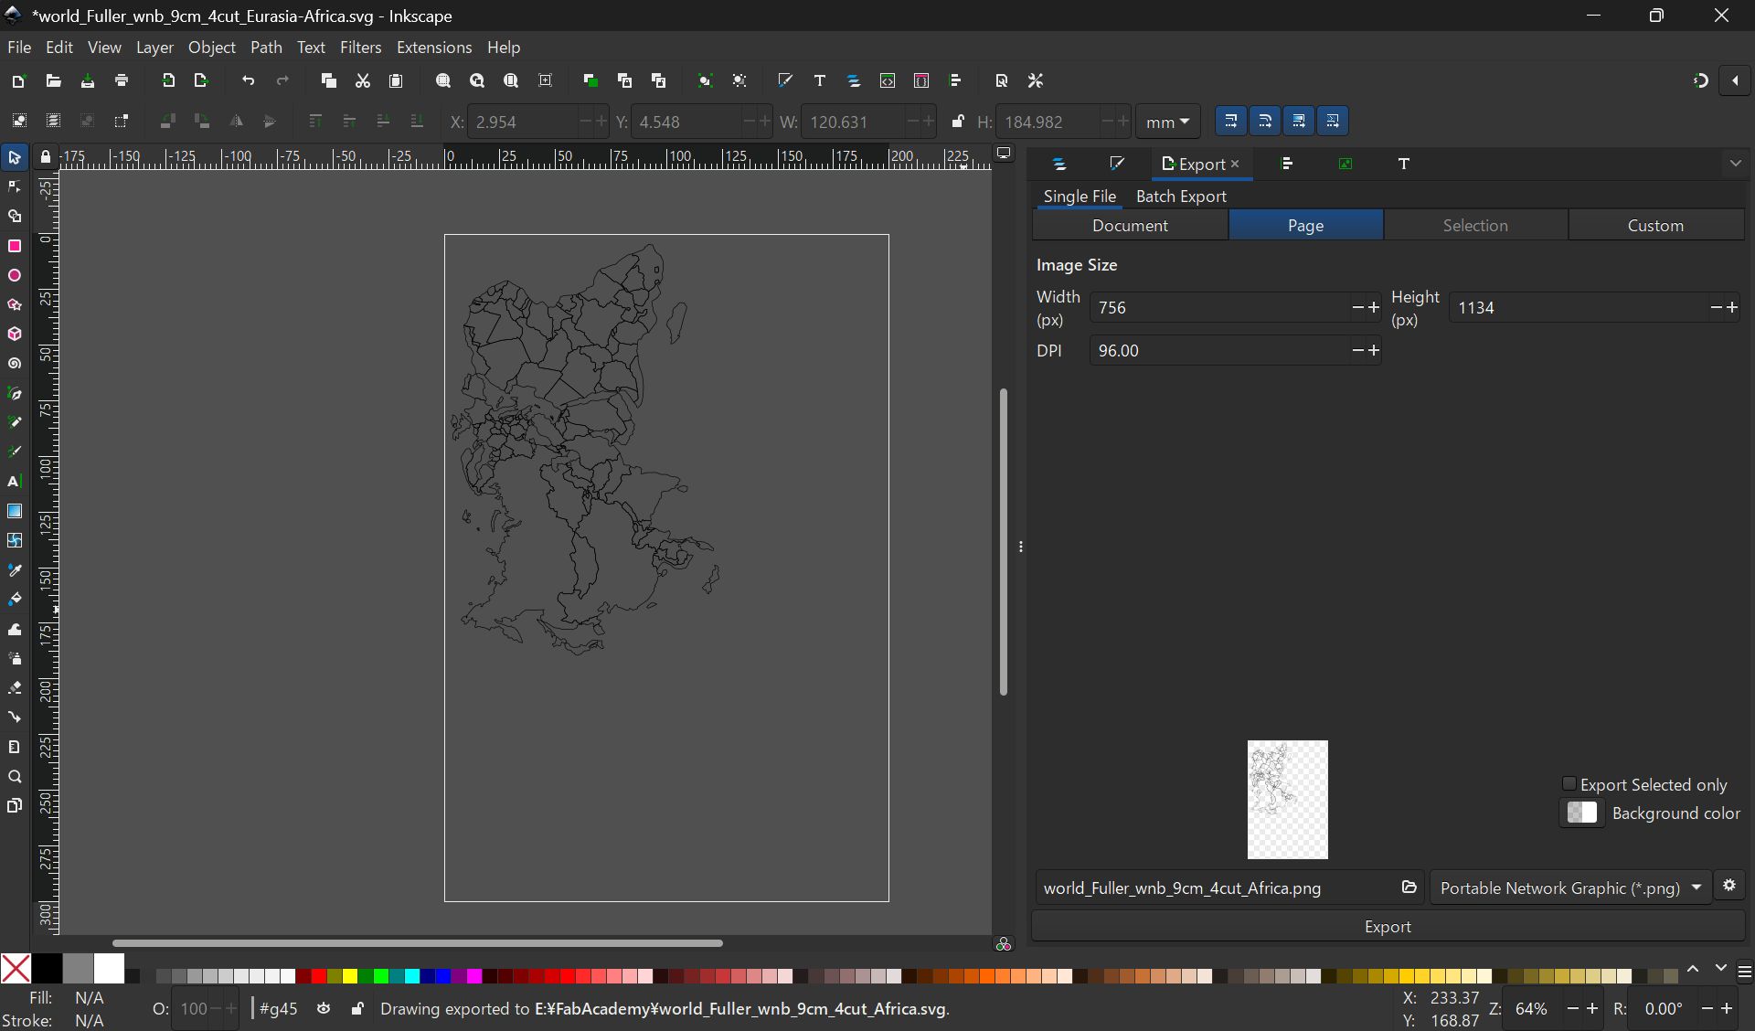Toggle scale rounded corners option
The width and height of the screenshot is (1755, 1031).
(x=1265, y=122)
